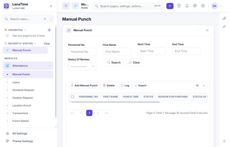This screenshot has width=229, height=147.
Task: Click the End Time input field
Action: (x=186, y=51)
